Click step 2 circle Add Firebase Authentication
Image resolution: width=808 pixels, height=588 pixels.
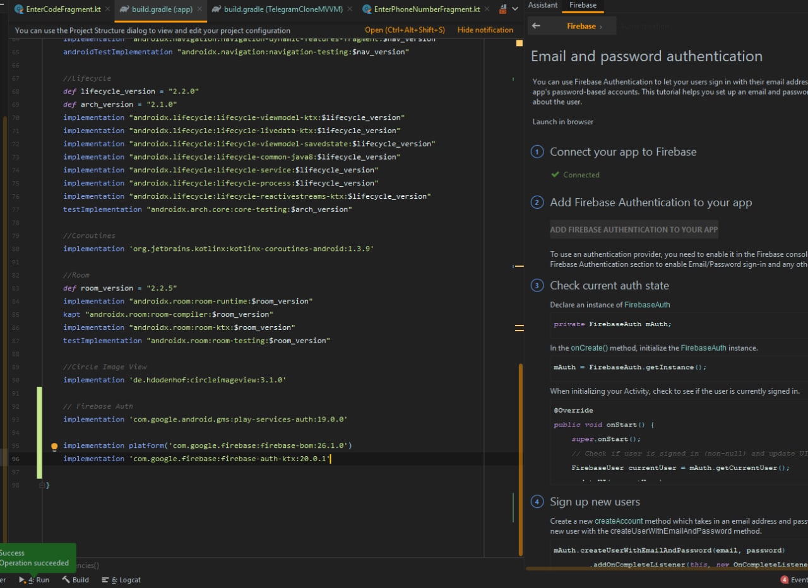(x=537, y=203)
